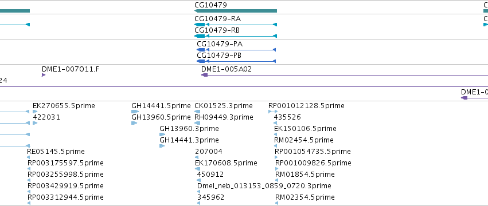The height and width of the screenshot is (206, 488).
Task: Select the 422031 feature label
Action: 46,117
